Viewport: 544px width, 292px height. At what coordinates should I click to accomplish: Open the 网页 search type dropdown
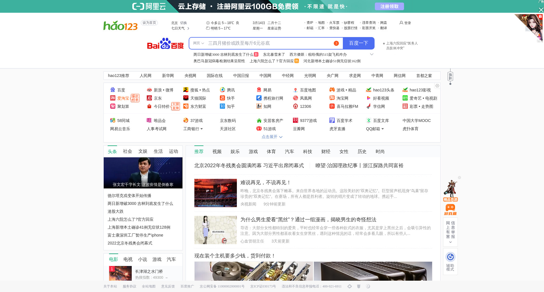click(x=199, y=43)
